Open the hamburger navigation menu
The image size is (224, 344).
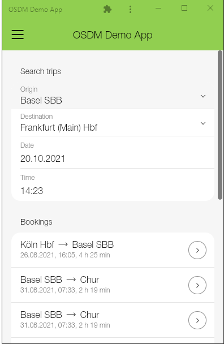pos(18,35)
